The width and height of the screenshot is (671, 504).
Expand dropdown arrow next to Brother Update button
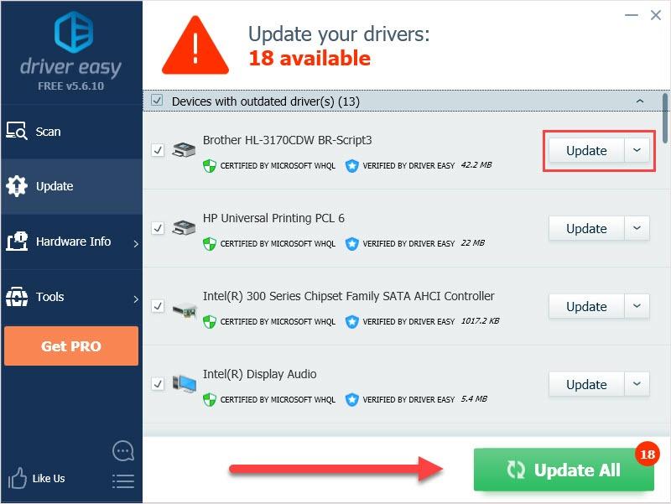coord(637,150)
